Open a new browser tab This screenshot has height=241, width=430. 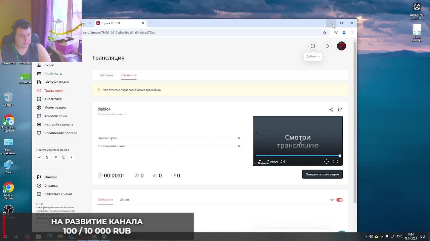coord(151,23)
